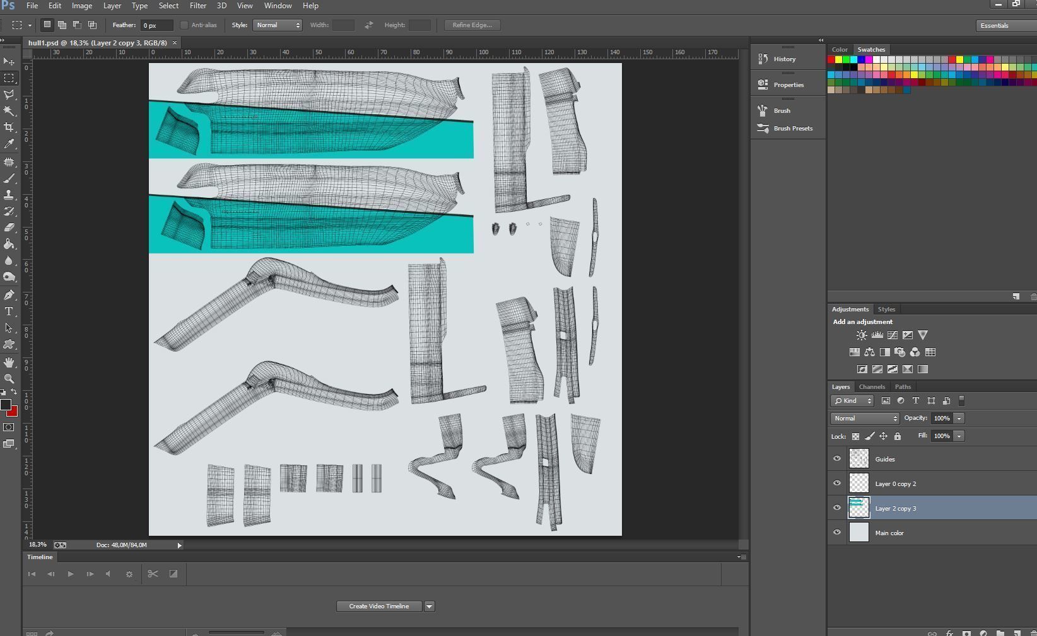1037x636 pixels.
Task: Select the Crop tool
Action: 9,127
